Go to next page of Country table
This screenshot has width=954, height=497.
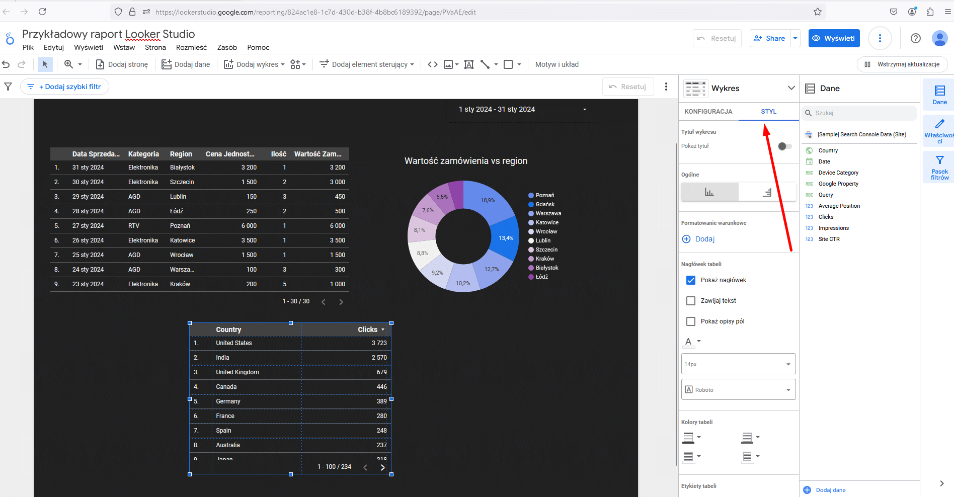point(383,467)
